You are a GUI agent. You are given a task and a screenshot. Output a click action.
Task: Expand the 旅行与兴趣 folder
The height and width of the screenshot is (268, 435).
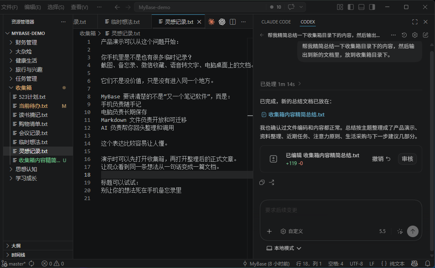[38, 70]
